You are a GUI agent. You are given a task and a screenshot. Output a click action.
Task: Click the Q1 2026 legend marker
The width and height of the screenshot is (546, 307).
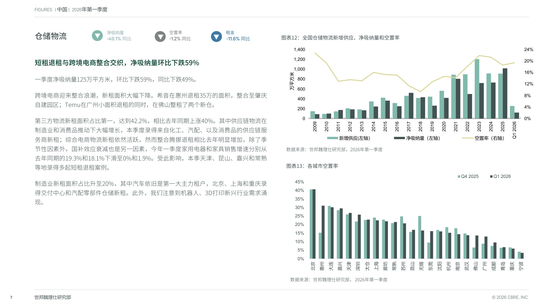[x=491, y=177]
